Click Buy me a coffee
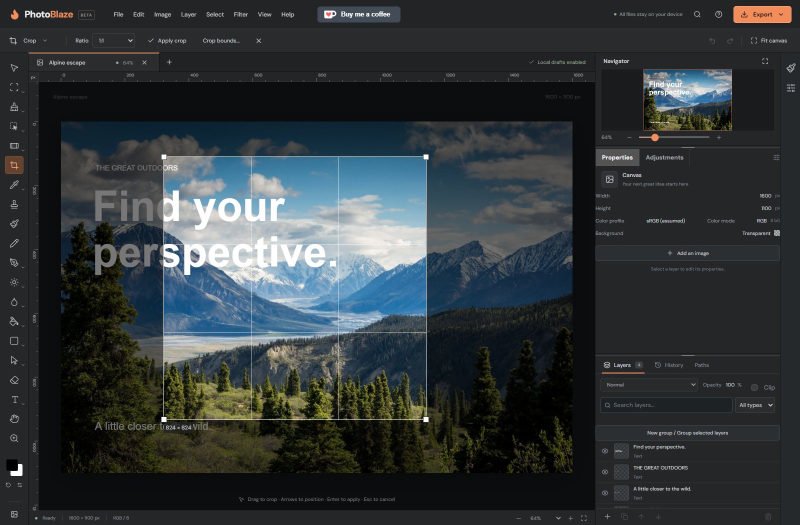 coord(358,14)
